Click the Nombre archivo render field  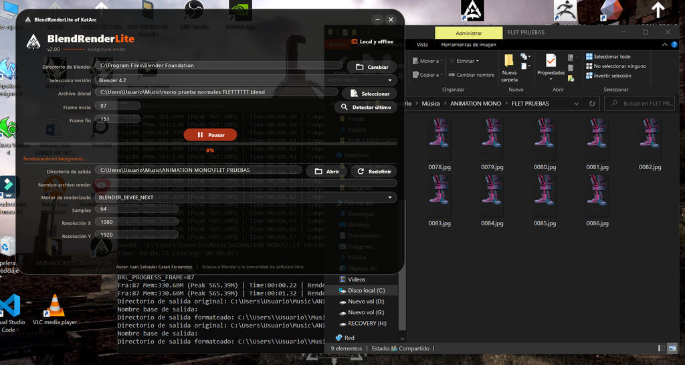coord(246,183)
